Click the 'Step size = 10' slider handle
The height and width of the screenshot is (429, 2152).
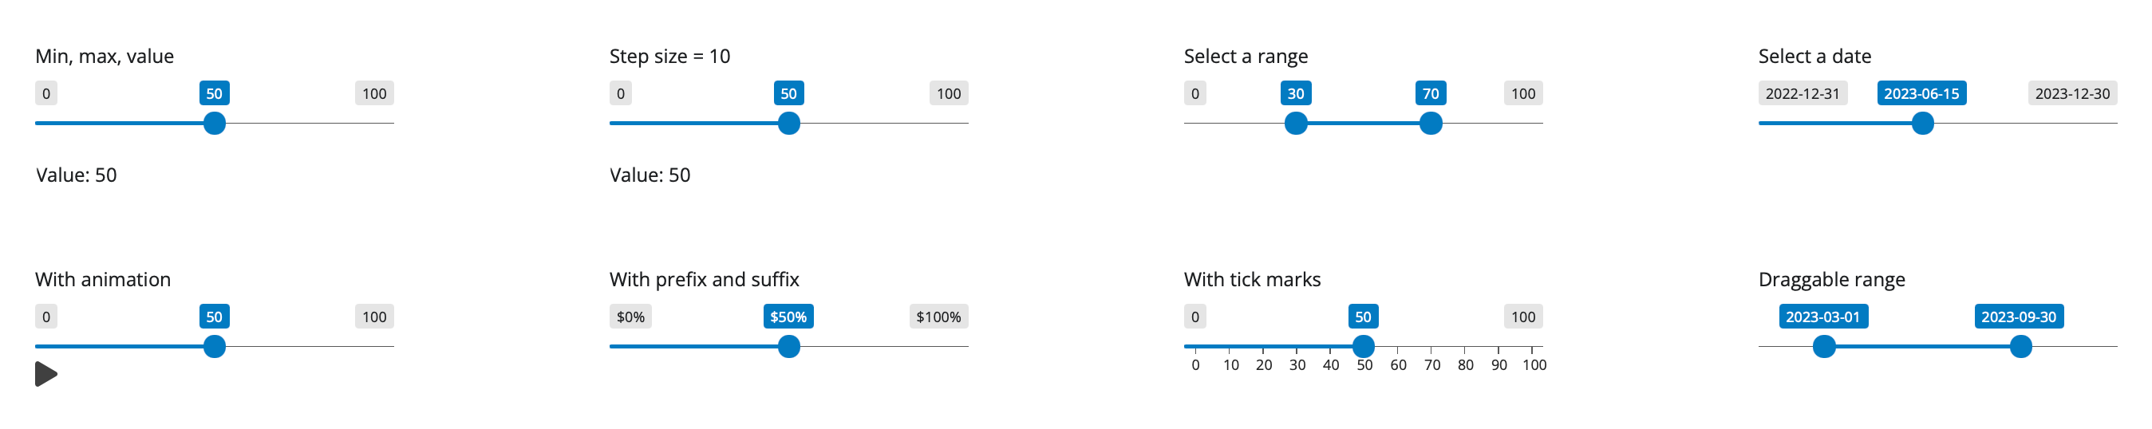pos(788,124)
